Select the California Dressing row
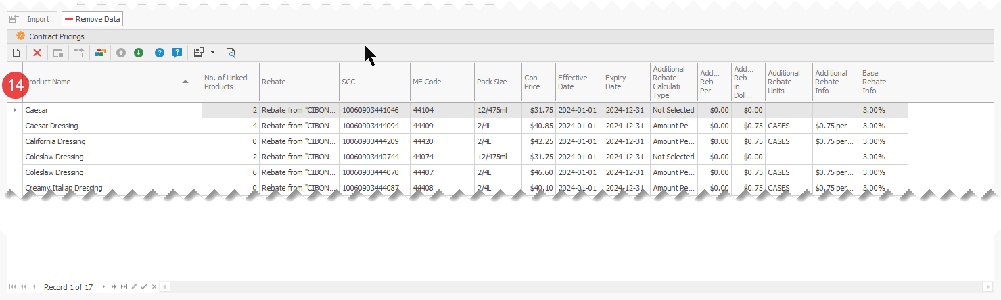This screenshot has height=300, width=1001. (x=458, y=141)
